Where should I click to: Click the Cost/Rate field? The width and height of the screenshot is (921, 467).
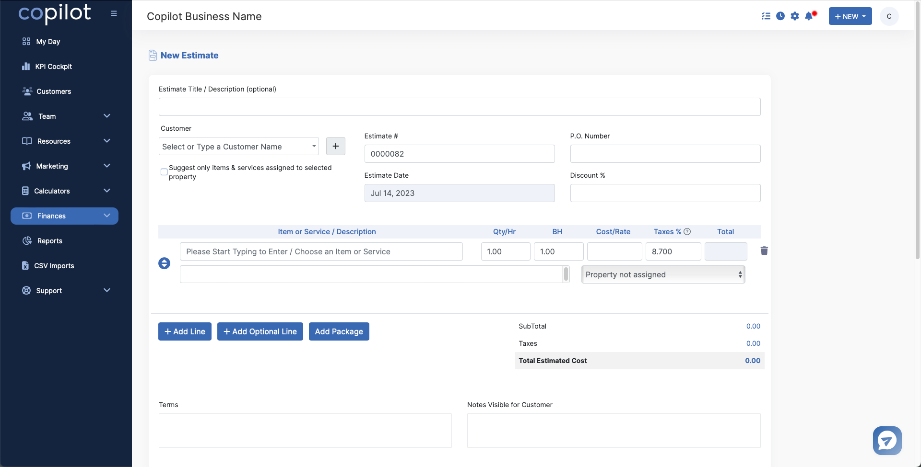pos(614,251)
